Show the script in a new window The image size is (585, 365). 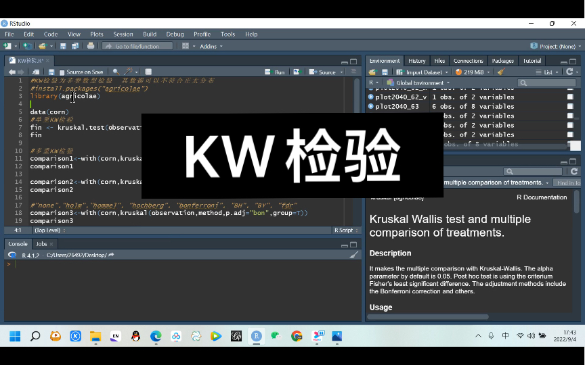[x=36, y=72]
